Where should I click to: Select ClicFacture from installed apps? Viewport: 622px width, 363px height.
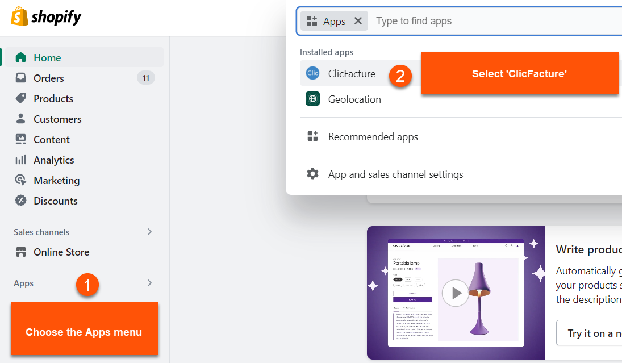tap(352, 73)
